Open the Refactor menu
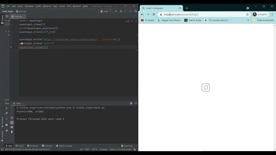Screen dimensions: 276x155 [x=47, y=6]
